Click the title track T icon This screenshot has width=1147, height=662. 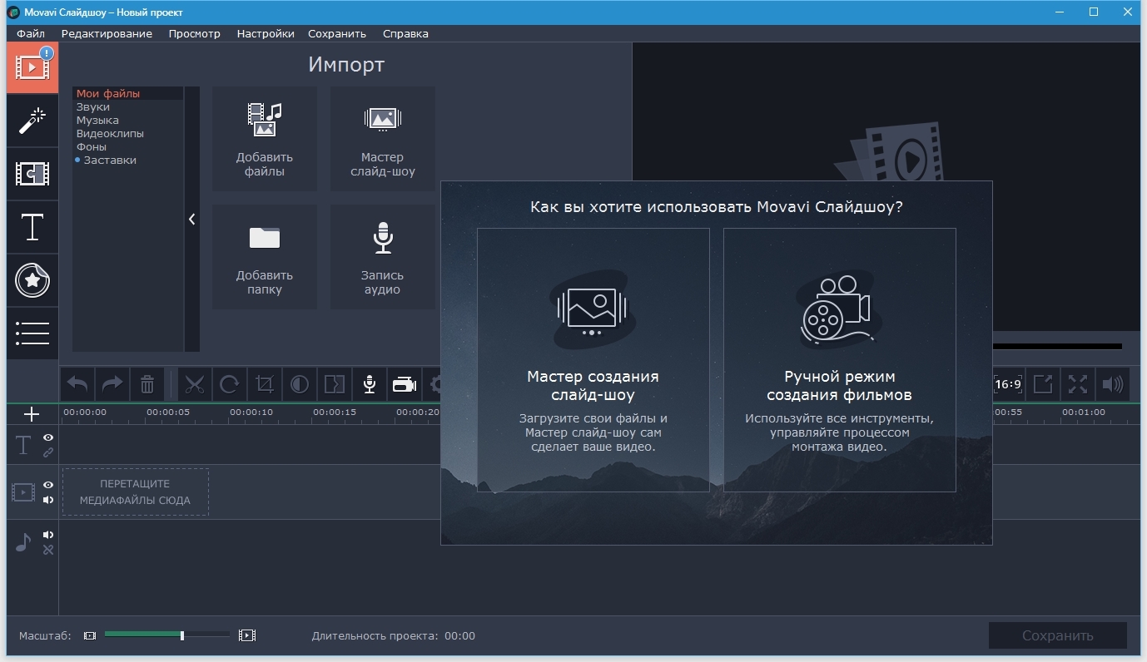coord(23,446)
